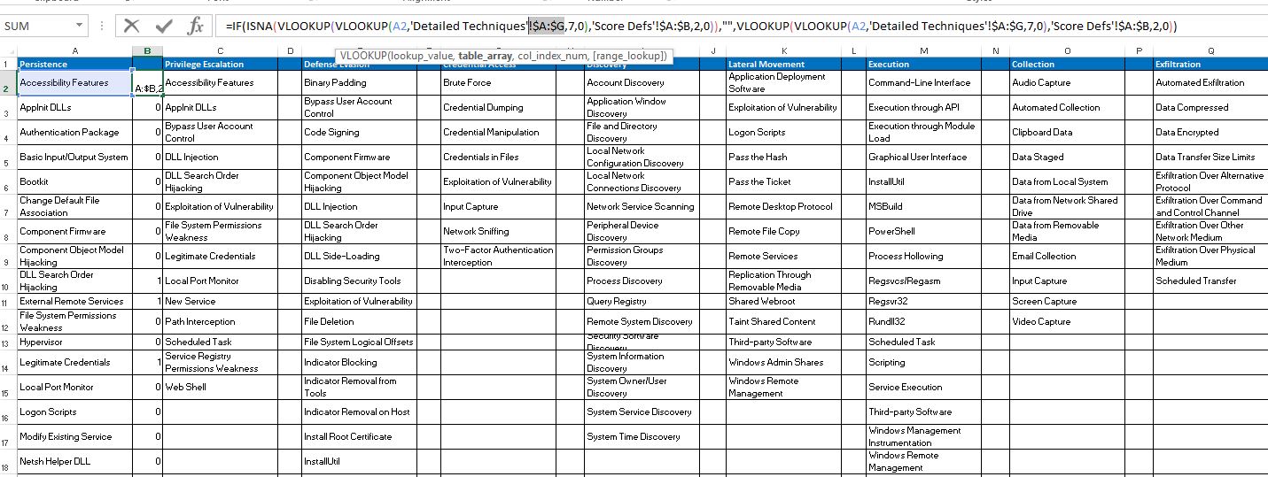The height and width of the screenshot is (477, 1268).
Task: Select the System Time Discovery cell
Action: point(642,436)
